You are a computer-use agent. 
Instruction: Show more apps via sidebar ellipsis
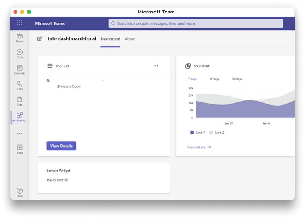(19, 133)
